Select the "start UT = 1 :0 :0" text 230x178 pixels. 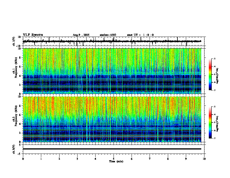point(140,35)
